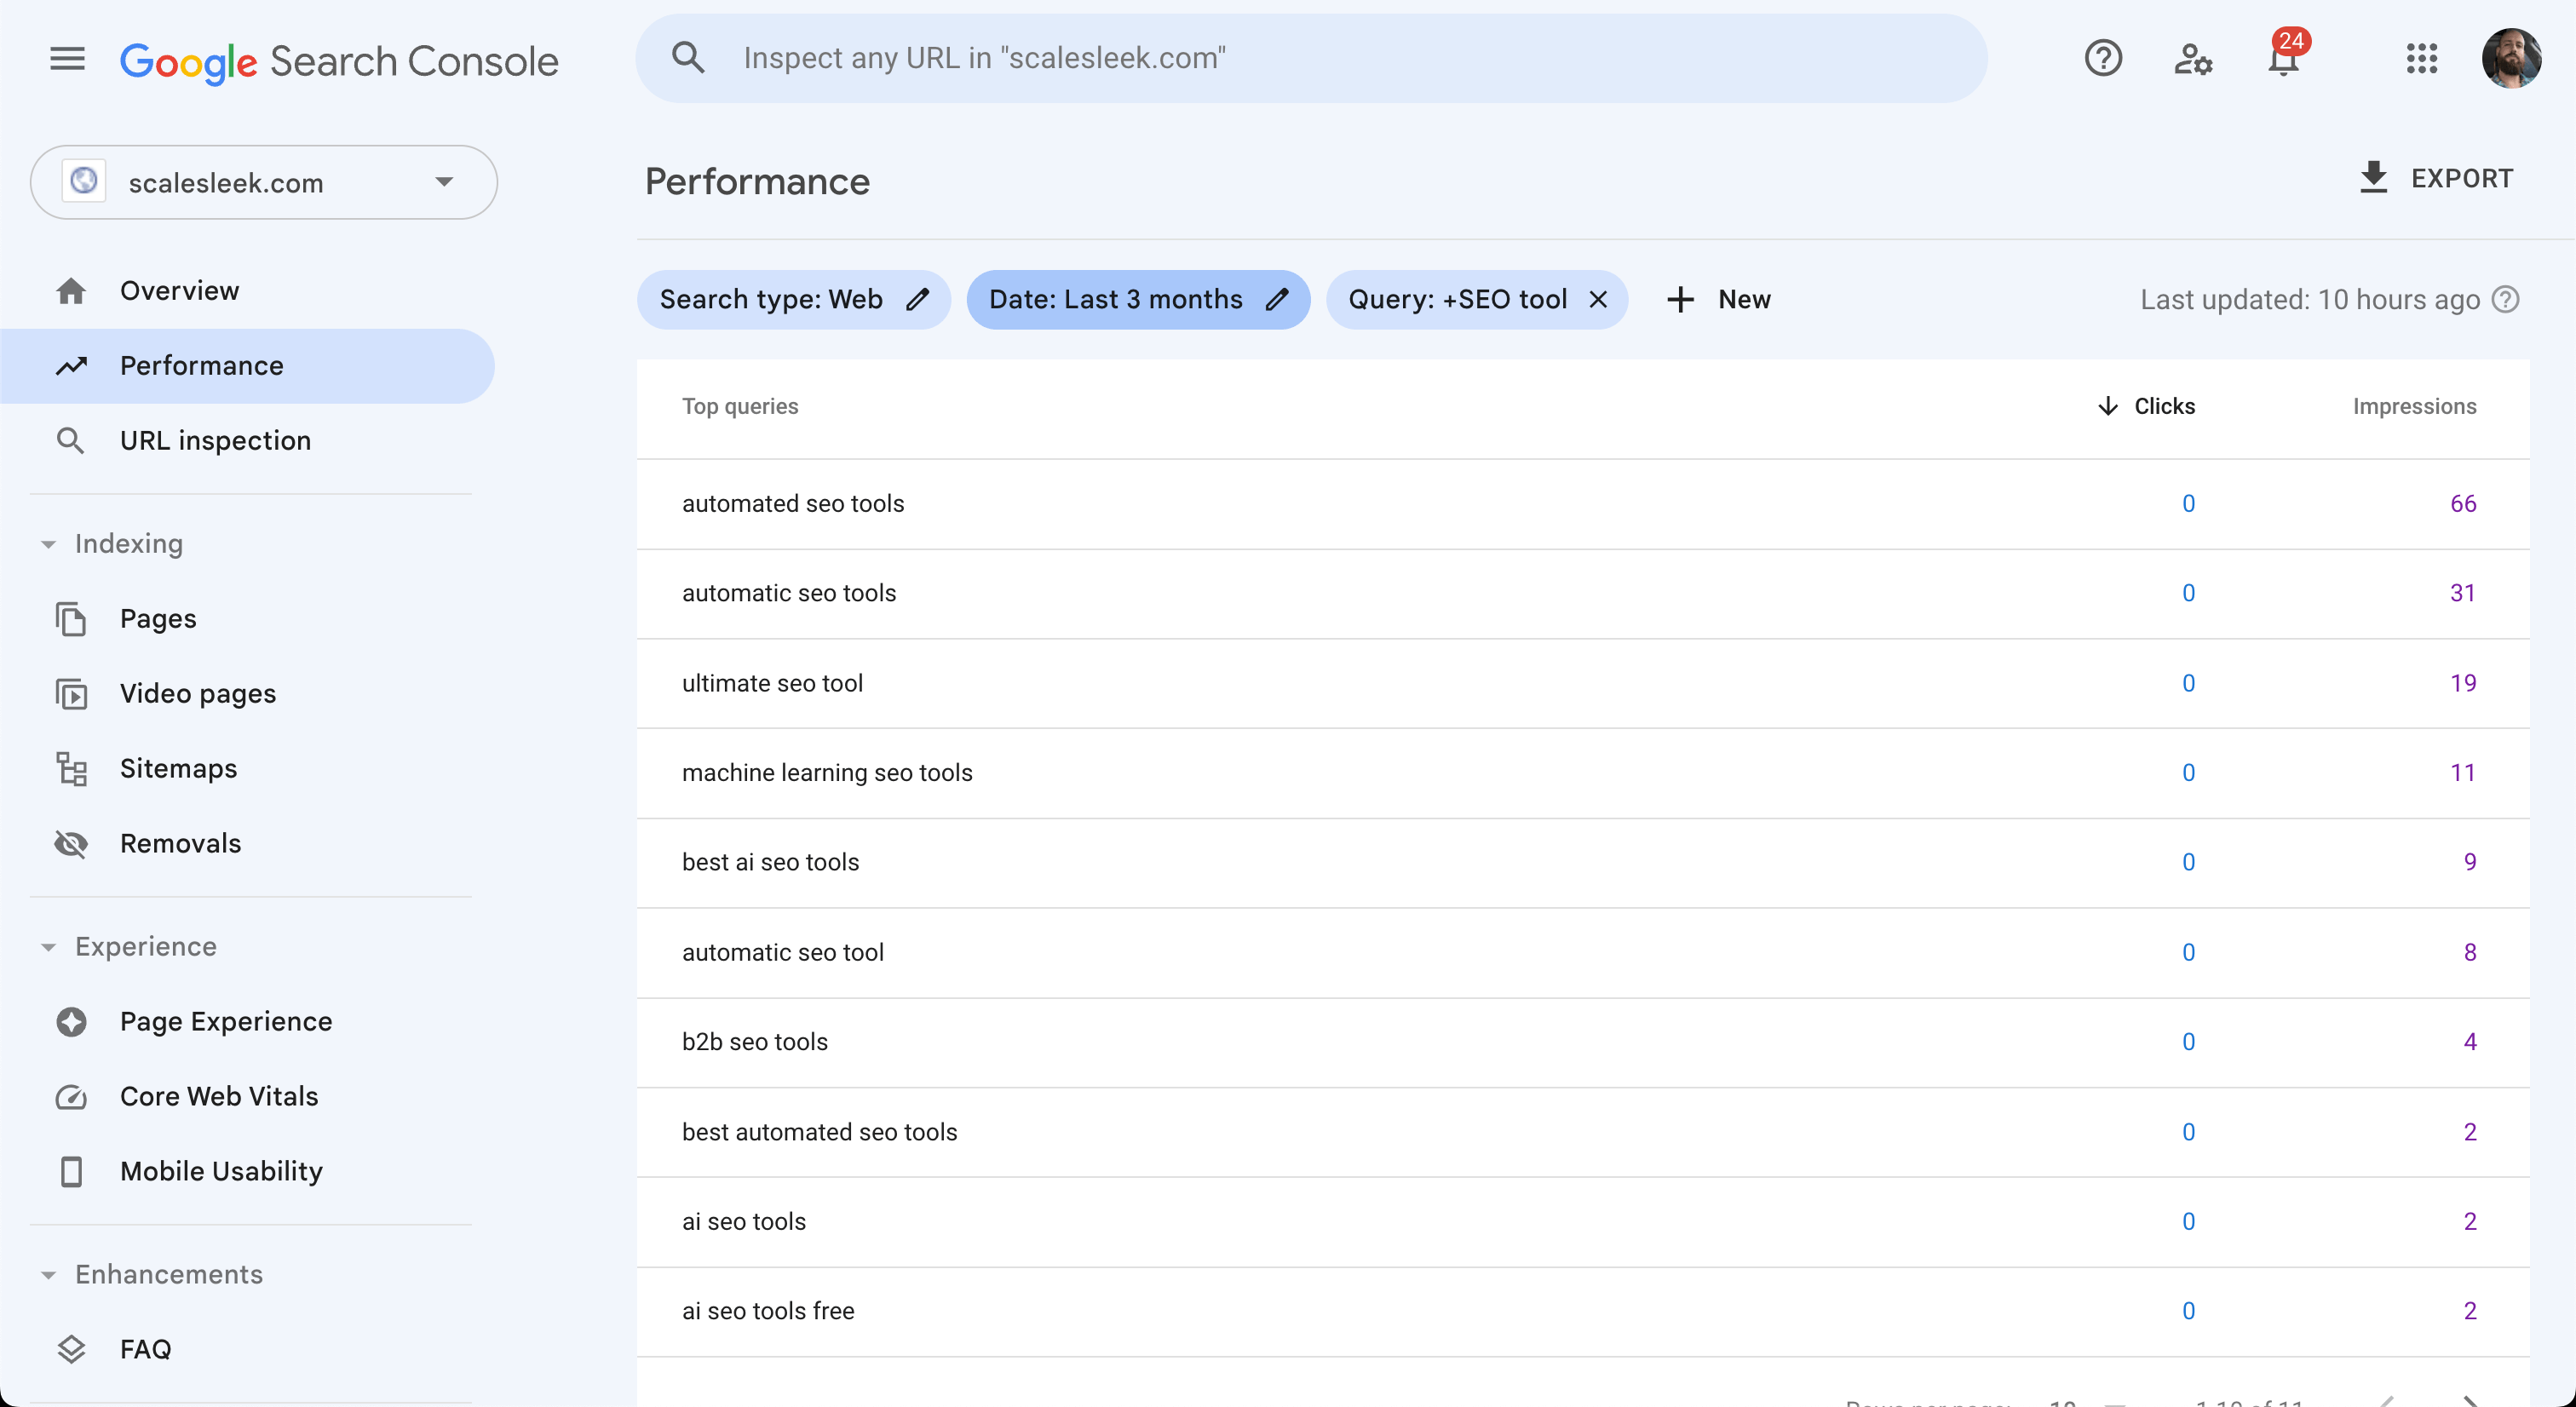Edit Date filter pencil icon

1276,299
